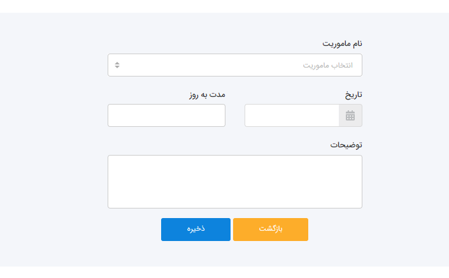Viewport: 449px width, 278px height.
Task: Click the نام ماموریت label
Action: pyautogui.click(x=342, y=43)
